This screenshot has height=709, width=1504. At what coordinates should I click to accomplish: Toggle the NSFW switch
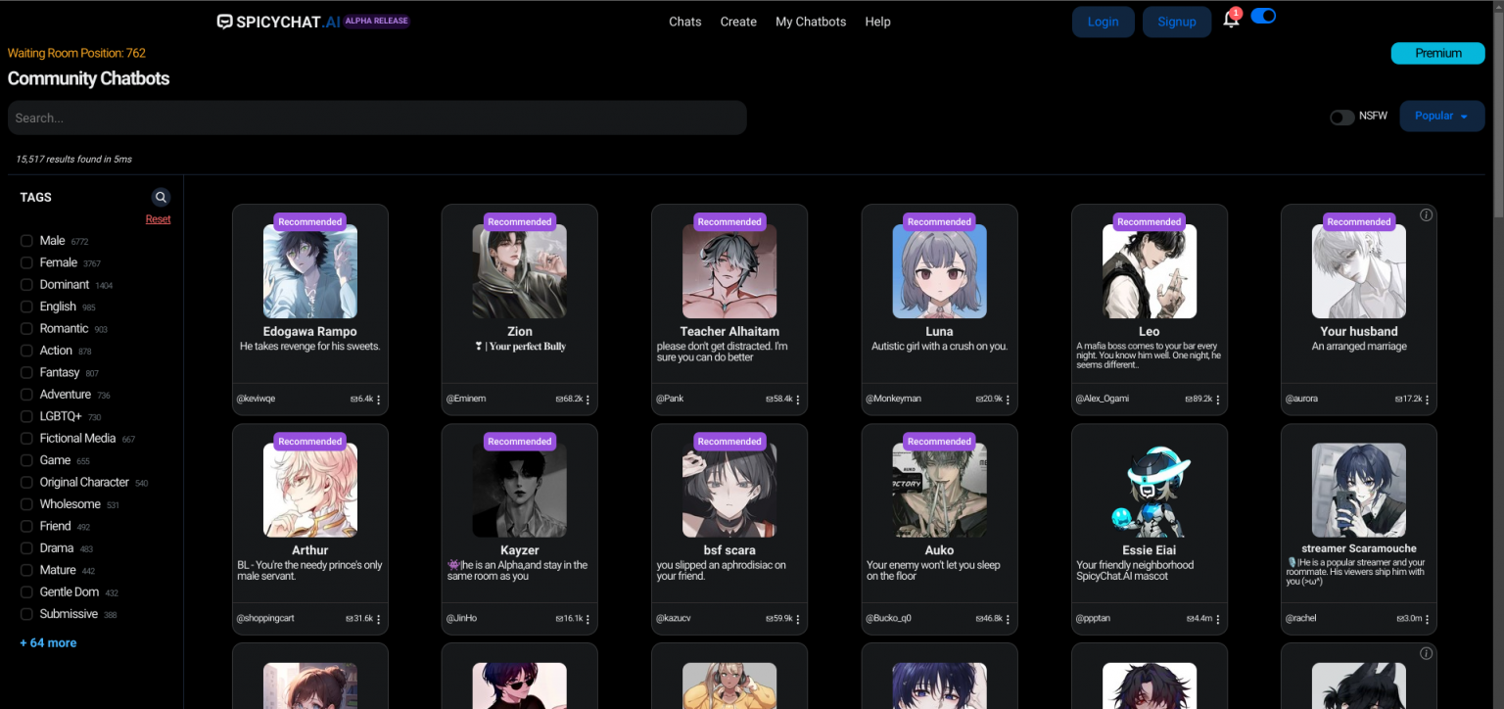pyautogui.click(x=1341, y=117)
